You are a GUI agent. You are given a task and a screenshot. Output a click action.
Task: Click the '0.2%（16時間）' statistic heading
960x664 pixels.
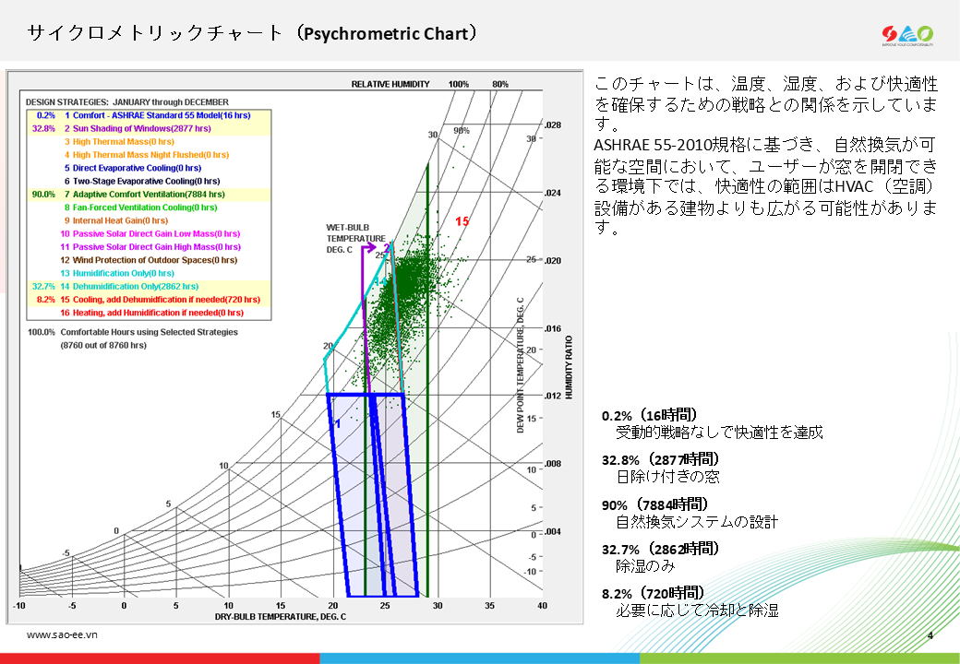coord(650,415)
